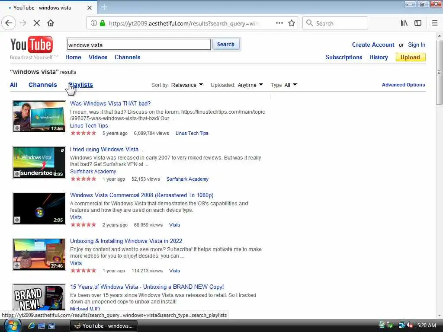Screen dimensions: 443x332
Task: Select the YouTube taskbar window button
Action: 103,326
